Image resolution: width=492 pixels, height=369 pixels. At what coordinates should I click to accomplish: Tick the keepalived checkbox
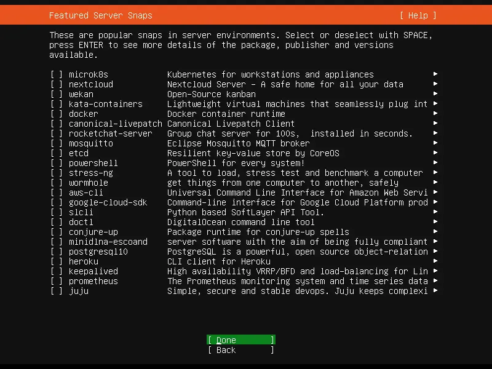(x=57, y=271)
